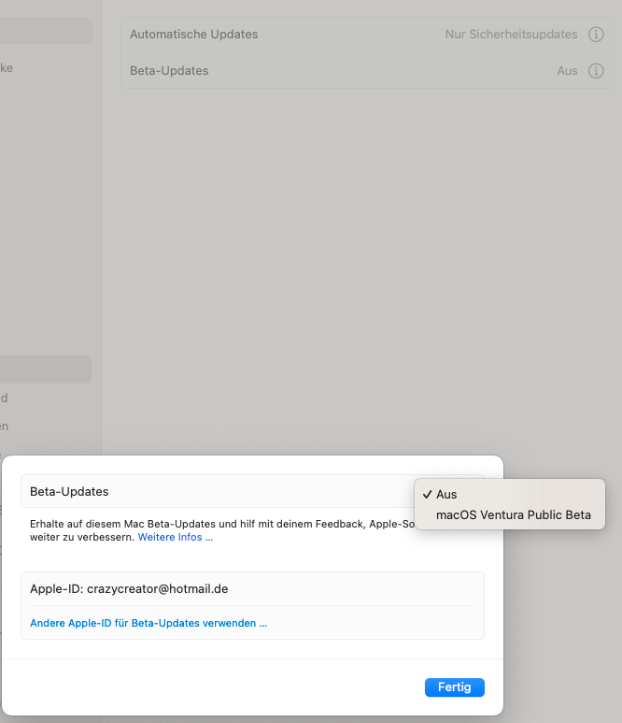Screen dimensions: 622x723
Task: Choose macOS Ventura Public Beta option
Action: tap(510, 515)
